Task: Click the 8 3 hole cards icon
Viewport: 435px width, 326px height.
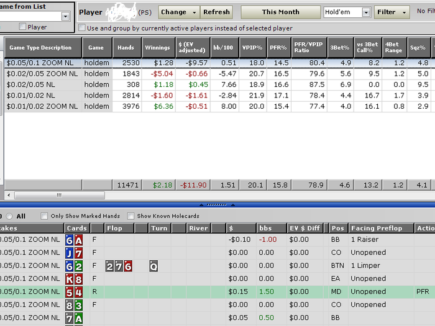Action: coord(74,305)
